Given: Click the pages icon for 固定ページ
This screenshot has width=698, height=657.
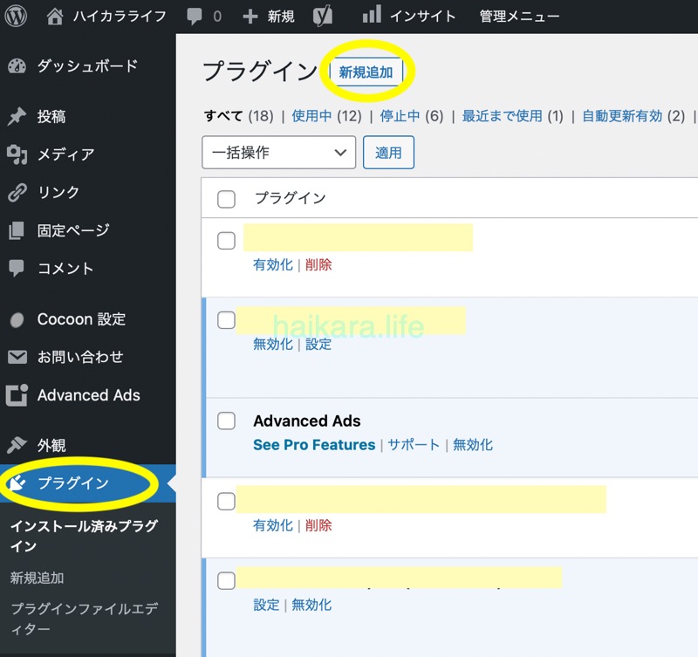Looking at the screenshot, I should [x=17, y=230].
